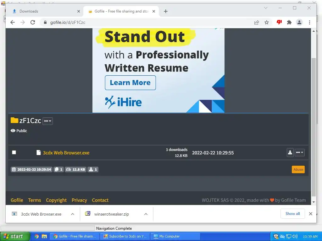This screenshot has height=241, width=322.
Task: Click the volume speaker tray icon
Action: pos(295,236)
